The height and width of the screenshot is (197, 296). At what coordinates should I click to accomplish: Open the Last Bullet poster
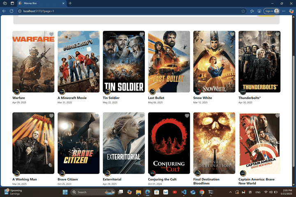coord(169,62)
